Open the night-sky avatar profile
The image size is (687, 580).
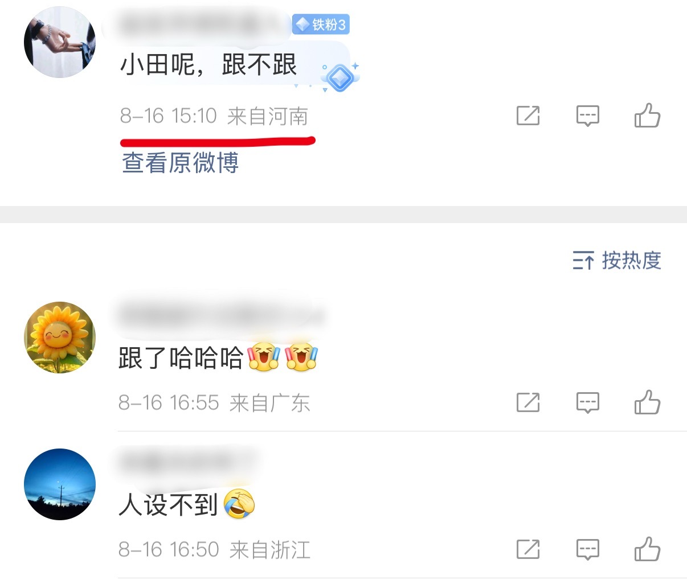click(60, 484)
